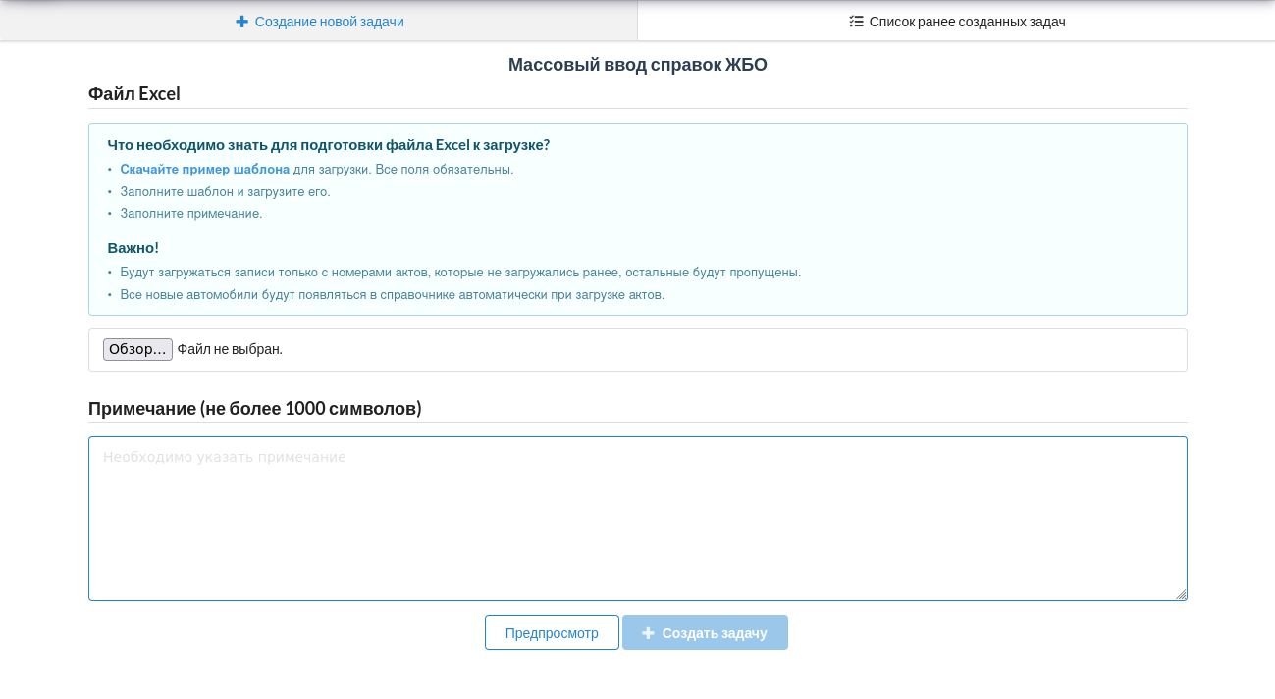Click the checklist icon beside Список ранее созданных задач

(x=856, y=22)
